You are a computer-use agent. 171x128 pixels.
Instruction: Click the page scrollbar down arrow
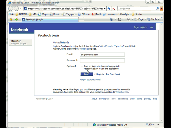coord(161,120)
